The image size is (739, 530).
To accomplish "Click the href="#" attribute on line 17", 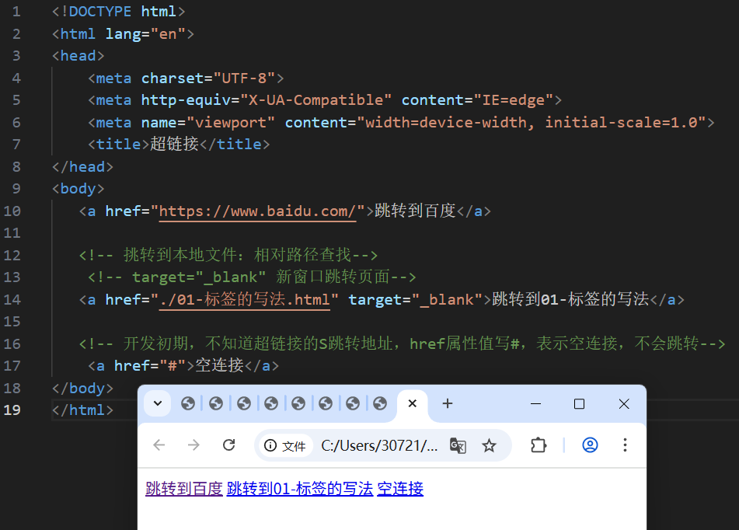I will 149,365.
